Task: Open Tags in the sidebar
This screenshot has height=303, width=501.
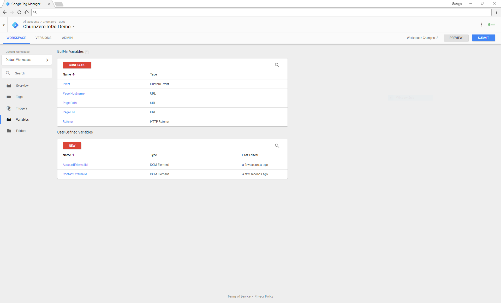Action: pos(19,97)
